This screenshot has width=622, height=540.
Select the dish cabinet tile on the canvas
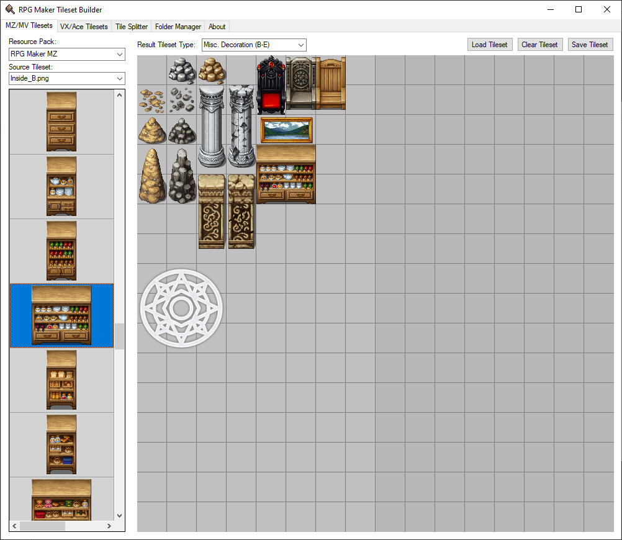286,174
